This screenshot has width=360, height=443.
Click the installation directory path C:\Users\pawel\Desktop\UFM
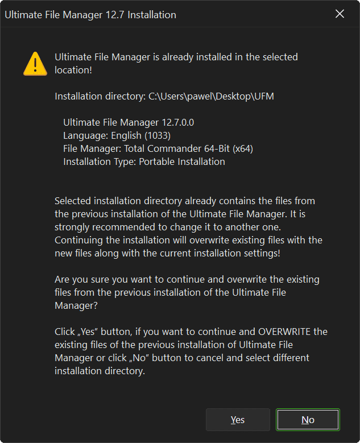211,96
